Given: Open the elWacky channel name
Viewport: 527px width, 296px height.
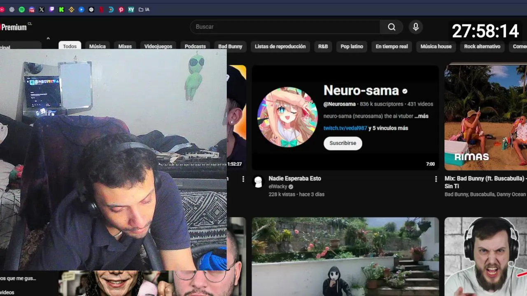Looking at the screenshot, I should coord(278,187).
